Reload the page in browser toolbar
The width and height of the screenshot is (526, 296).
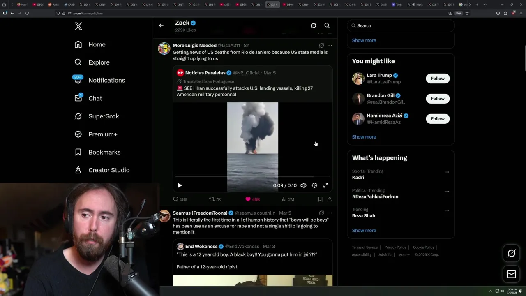tap(27, 13)
